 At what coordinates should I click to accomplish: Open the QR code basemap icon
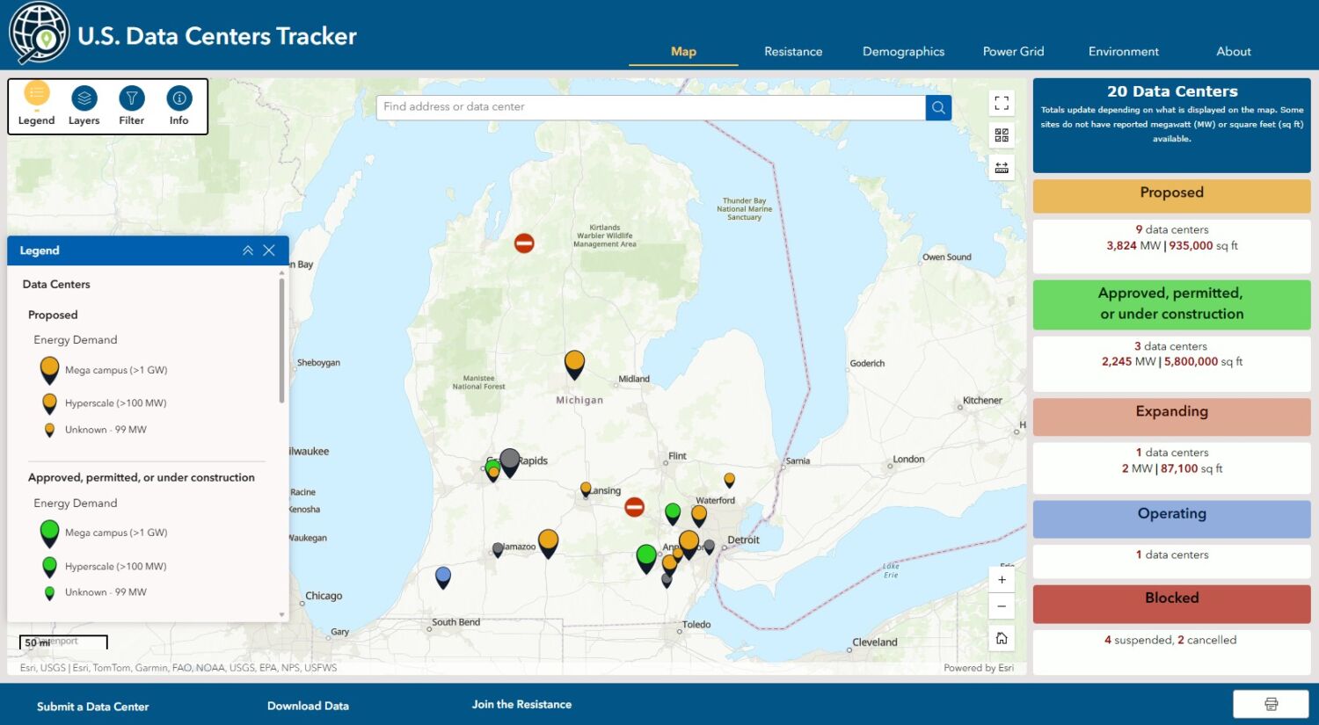tap(1002, 135)
